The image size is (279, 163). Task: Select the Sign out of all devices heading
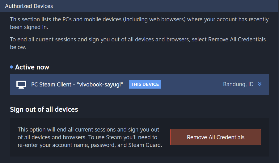[x=44, y=110]
